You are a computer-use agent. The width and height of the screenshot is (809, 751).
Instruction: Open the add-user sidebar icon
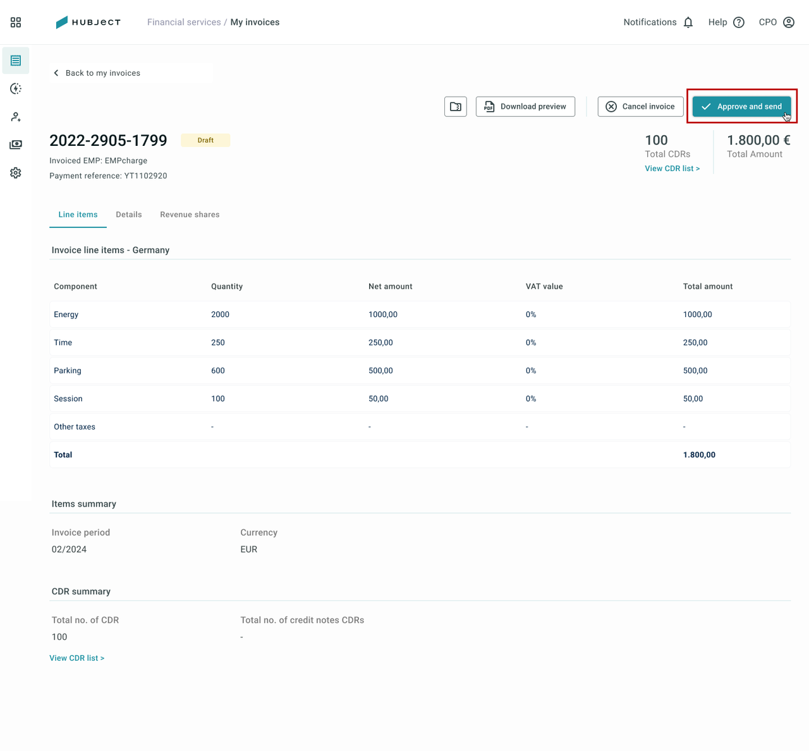[x=16, y=117]
